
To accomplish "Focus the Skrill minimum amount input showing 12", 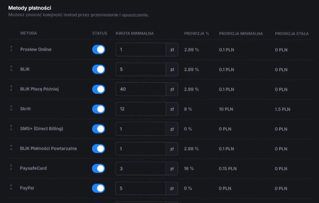I will click(x=141, y=109).
